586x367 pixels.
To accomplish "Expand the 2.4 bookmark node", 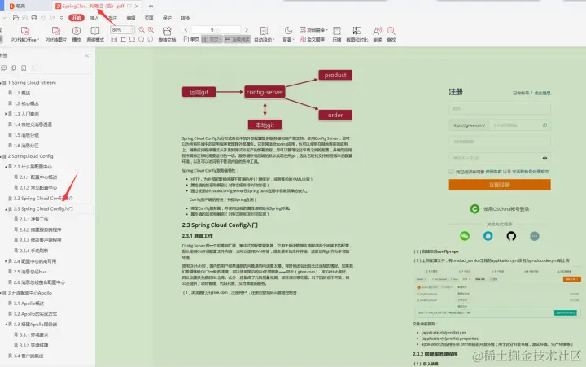I will click(x=6, y=261).
